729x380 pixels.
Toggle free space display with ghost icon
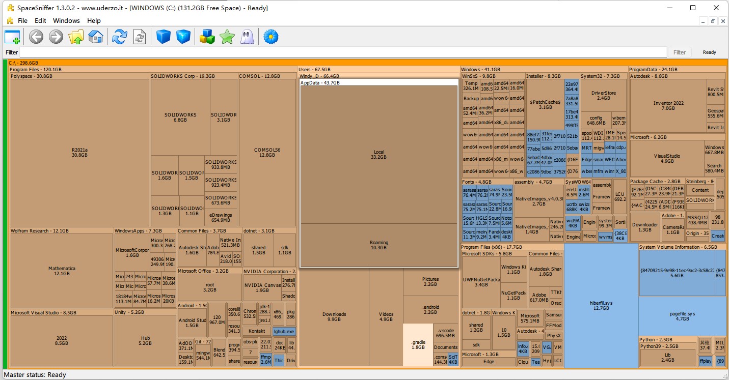pyautogui.click(x=247, y=37)
